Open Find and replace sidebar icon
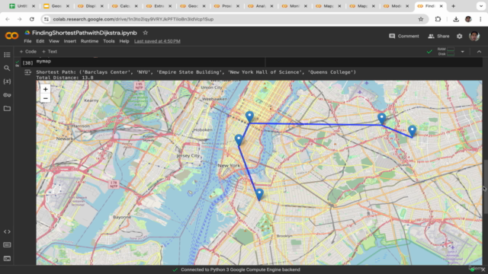The width and height of the screenshot is (488, 274). [x=7, y=68]
